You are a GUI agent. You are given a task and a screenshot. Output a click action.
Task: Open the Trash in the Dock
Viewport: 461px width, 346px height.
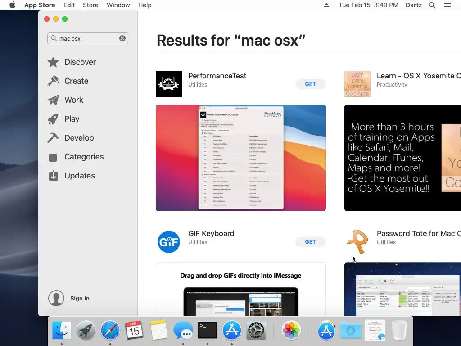399,330
